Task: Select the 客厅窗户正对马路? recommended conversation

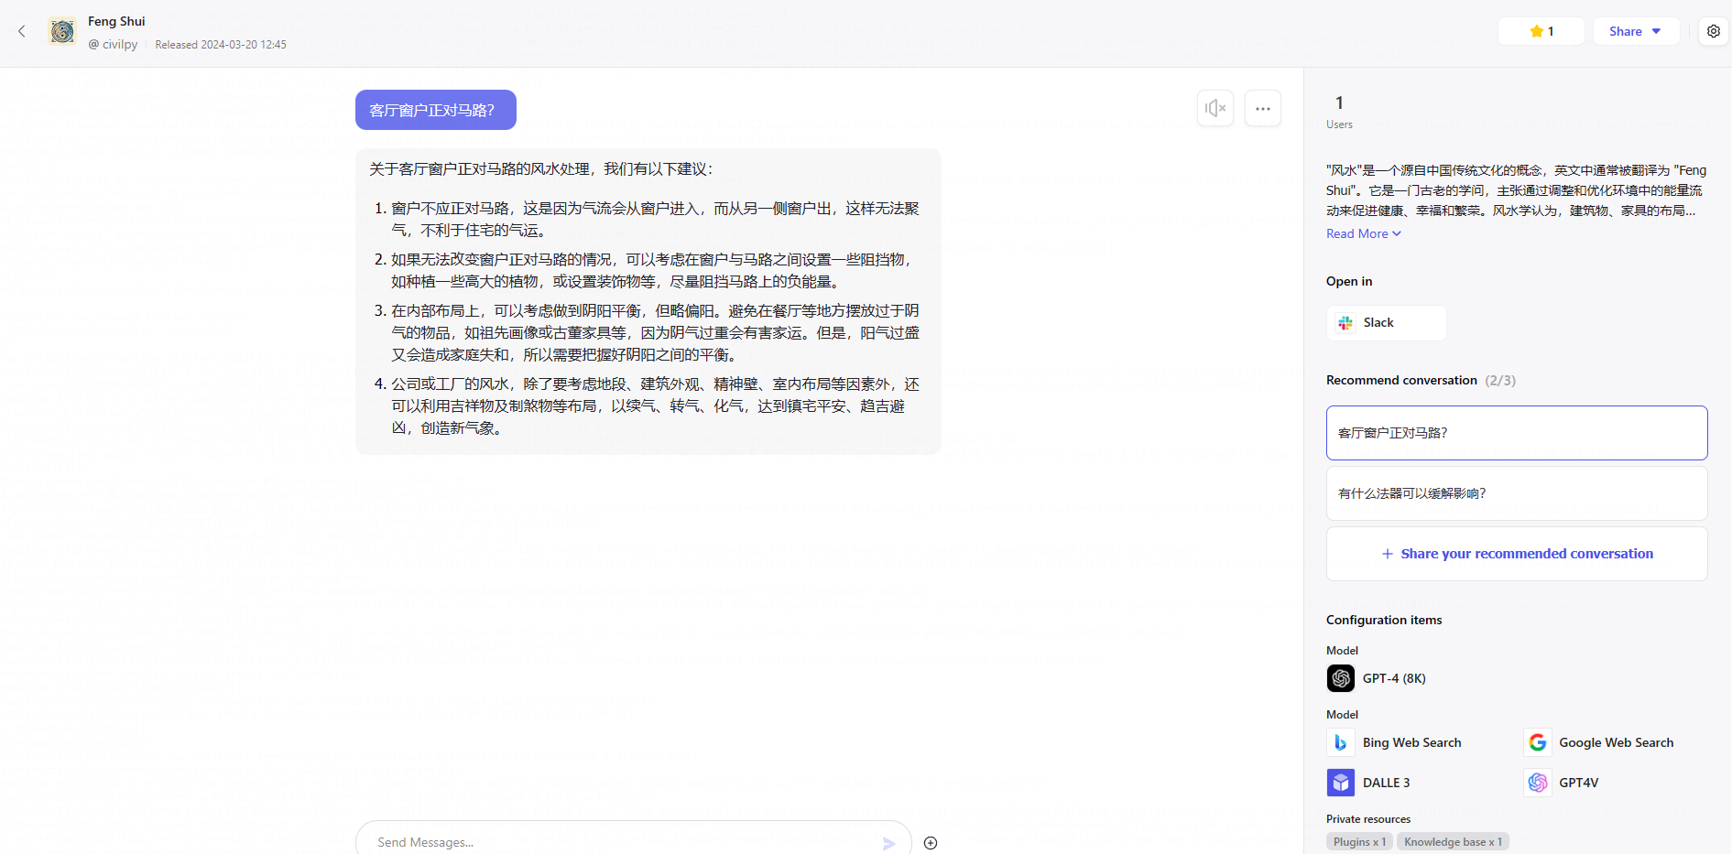Action: [1517, 433]
